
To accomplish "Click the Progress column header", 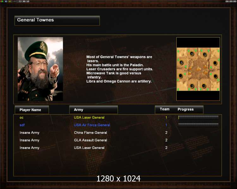I will coord(185,109).
